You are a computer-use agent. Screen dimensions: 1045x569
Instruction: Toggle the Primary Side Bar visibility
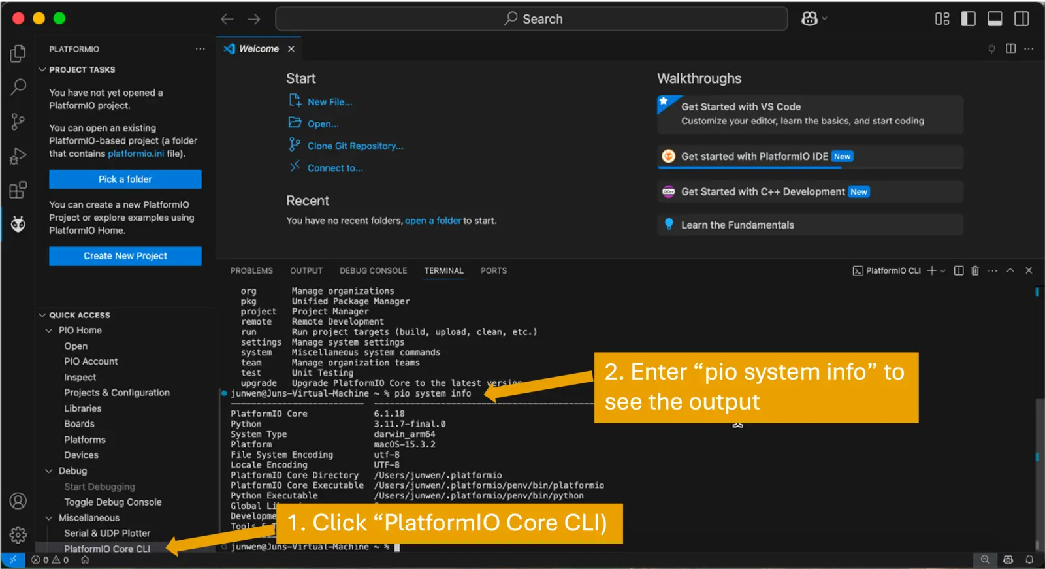click(969, 19)
